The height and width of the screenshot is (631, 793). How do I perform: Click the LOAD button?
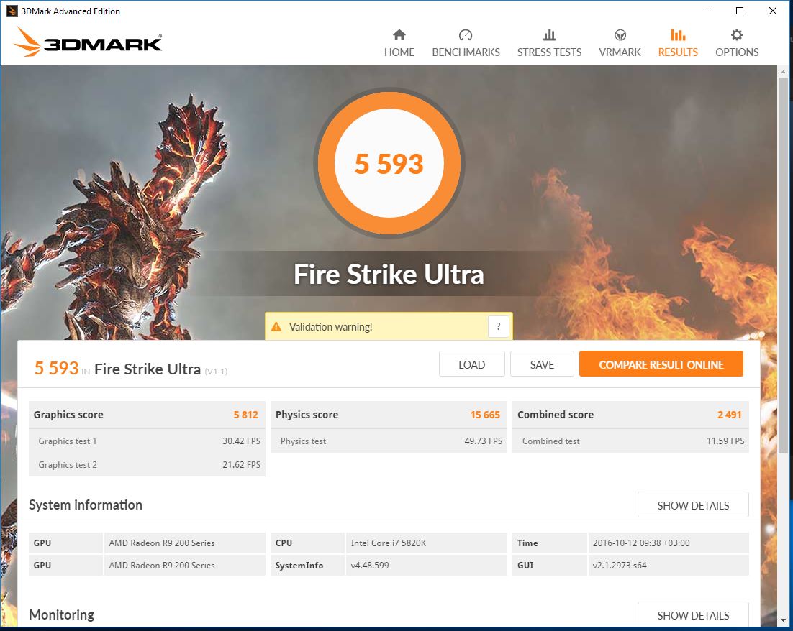(472, 364)
